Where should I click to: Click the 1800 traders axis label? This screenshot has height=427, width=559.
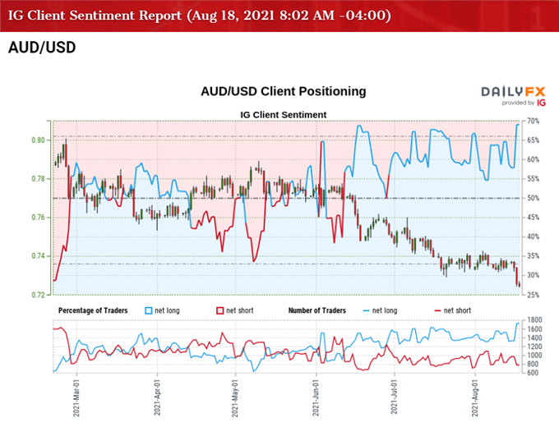(x=534, y=319)
